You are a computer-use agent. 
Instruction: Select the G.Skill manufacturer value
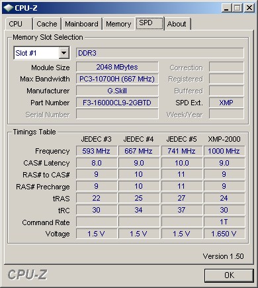pyautogui.click(x=117, y=91)
